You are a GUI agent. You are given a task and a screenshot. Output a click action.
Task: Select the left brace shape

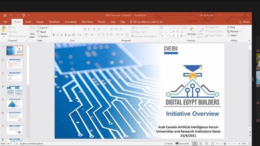[174, 36]
